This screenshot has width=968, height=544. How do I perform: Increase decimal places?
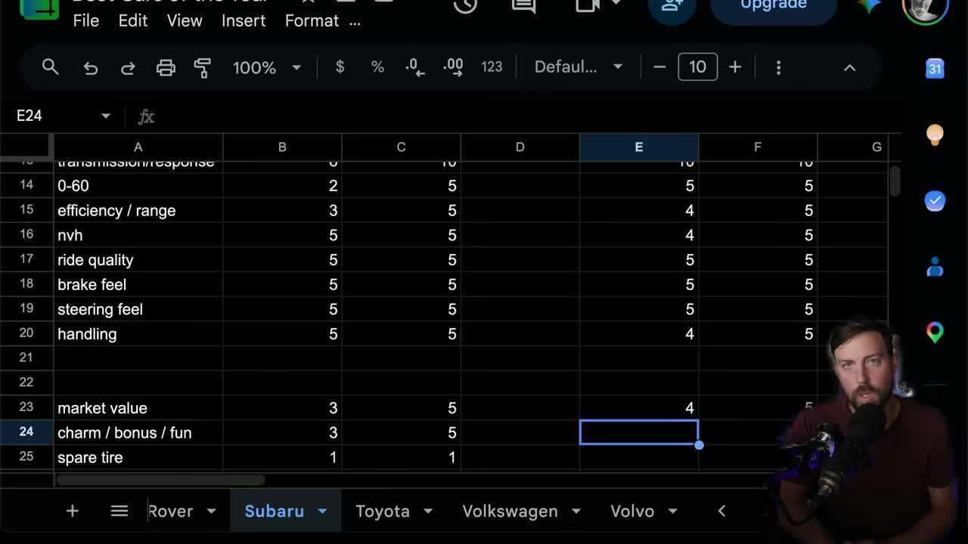[453, 67]
